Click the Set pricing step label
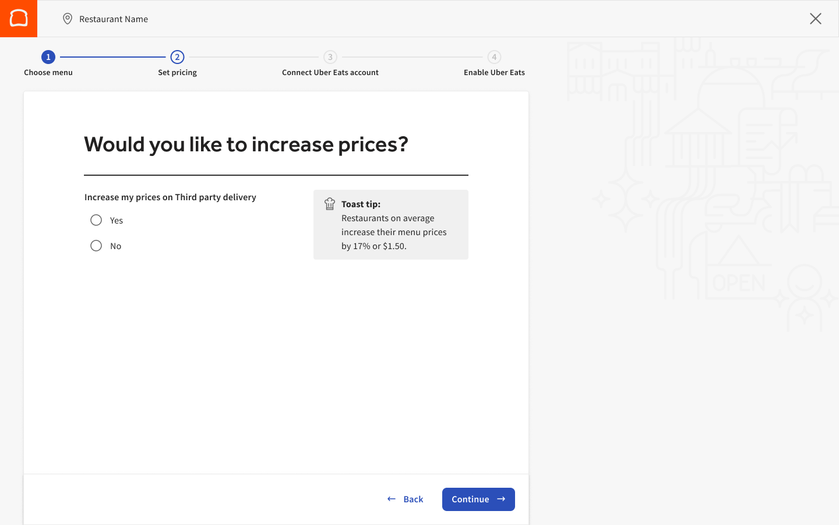Viewport: 839px width, 525px height. [x=177, y=73]
